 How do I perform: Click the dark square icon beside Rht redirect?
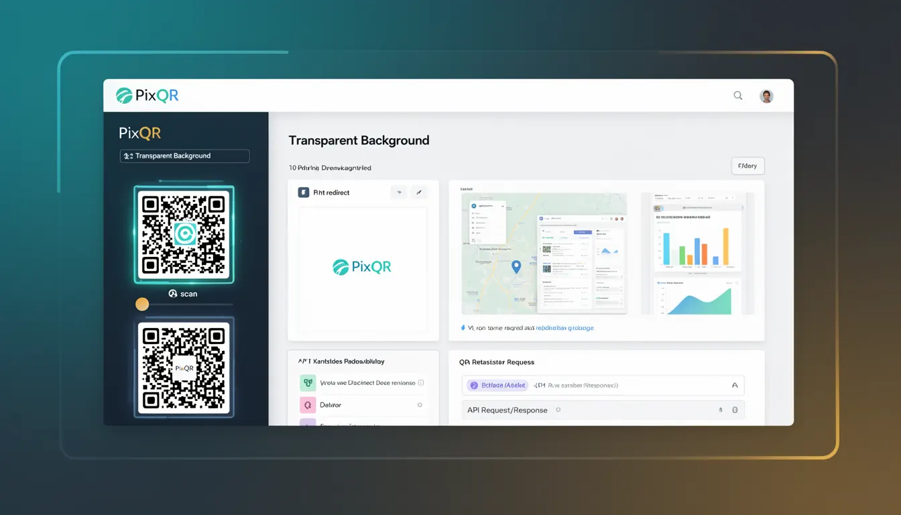click(304, 192)
